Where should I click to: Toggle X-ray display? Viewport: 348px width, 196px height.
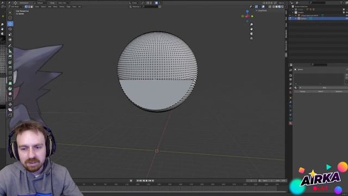click(x=270, y=7)
